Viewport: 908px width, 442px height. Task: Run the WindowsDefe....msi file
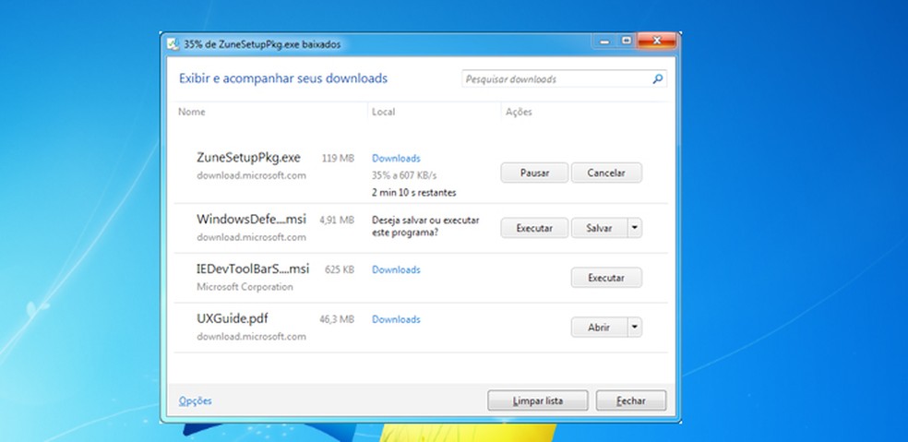[534, 228]
